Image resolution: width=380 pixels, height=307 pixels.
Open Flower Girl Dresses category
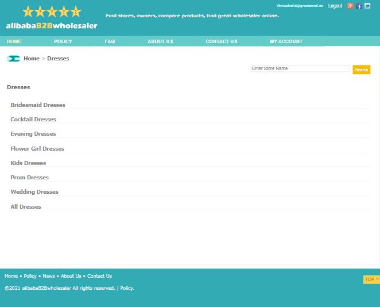point(37,148)
